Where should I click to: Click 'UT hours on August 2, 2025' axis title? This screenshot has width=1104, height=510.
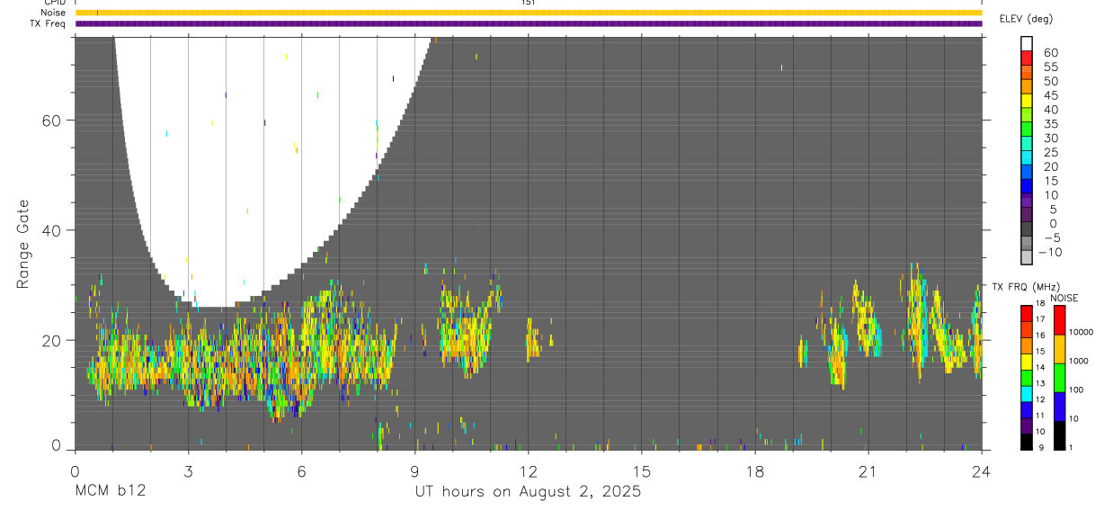[528, 492]
